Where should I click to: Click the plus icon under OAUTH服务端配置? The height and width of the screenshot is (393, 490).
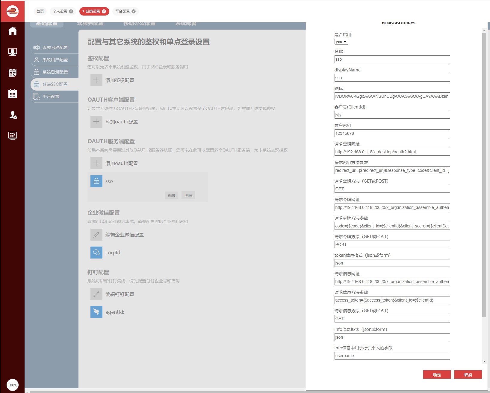[96, 163]
